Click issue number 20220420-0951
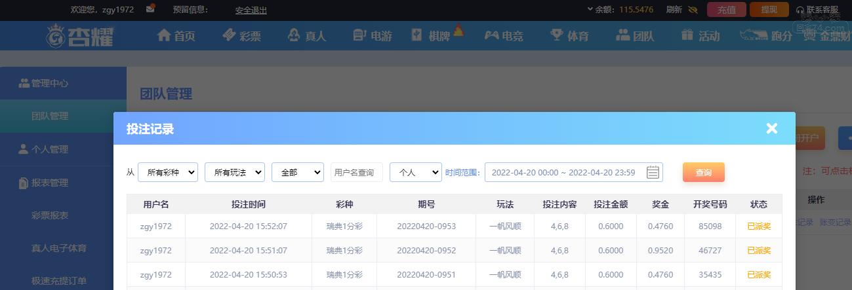Screen dimensions: 852x290 [x=426, y=275]
